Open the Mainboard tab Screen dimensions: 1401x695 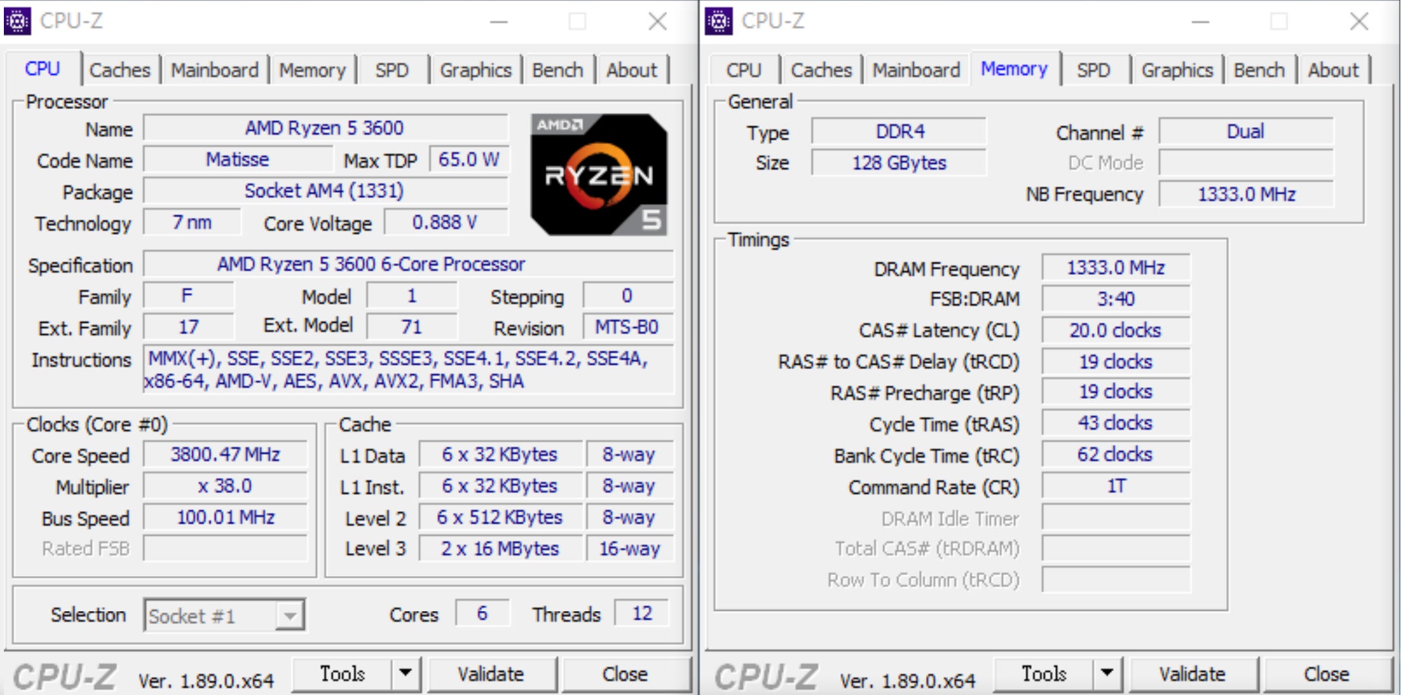point(216,70)
